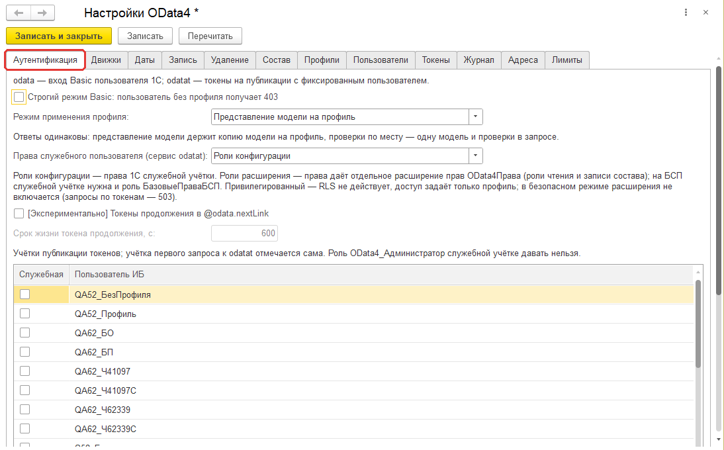Switch to the Запись tab

coord(183,60)
